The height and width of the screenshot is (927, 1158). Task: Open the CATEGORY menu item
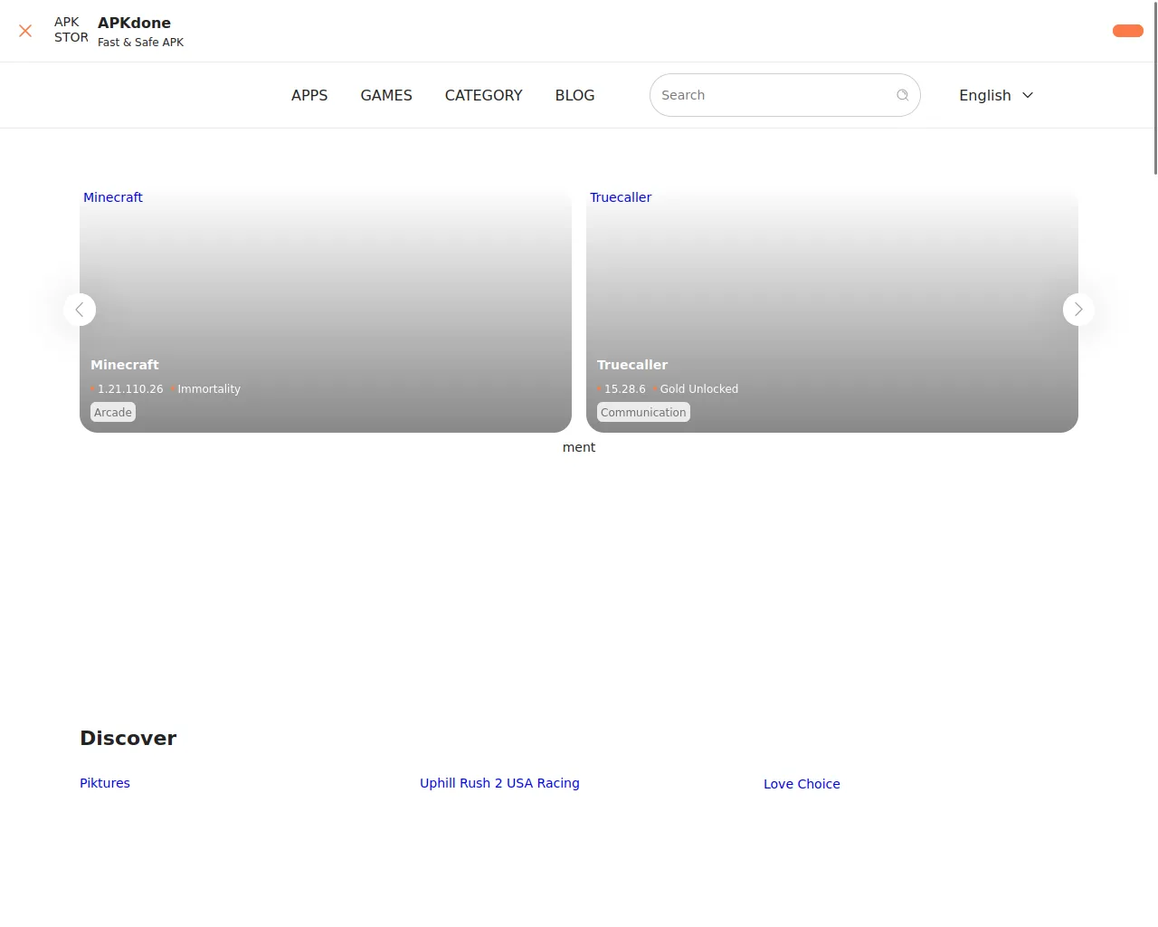(x=484, y=95)
